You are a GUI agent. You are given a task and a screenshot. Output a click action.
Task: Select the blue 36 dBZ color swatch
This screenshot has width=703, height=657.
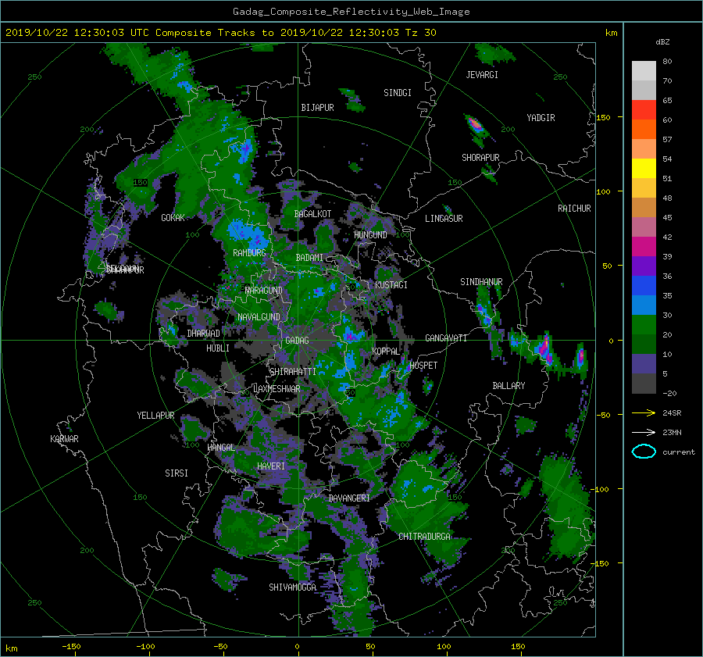coord(644,285)
